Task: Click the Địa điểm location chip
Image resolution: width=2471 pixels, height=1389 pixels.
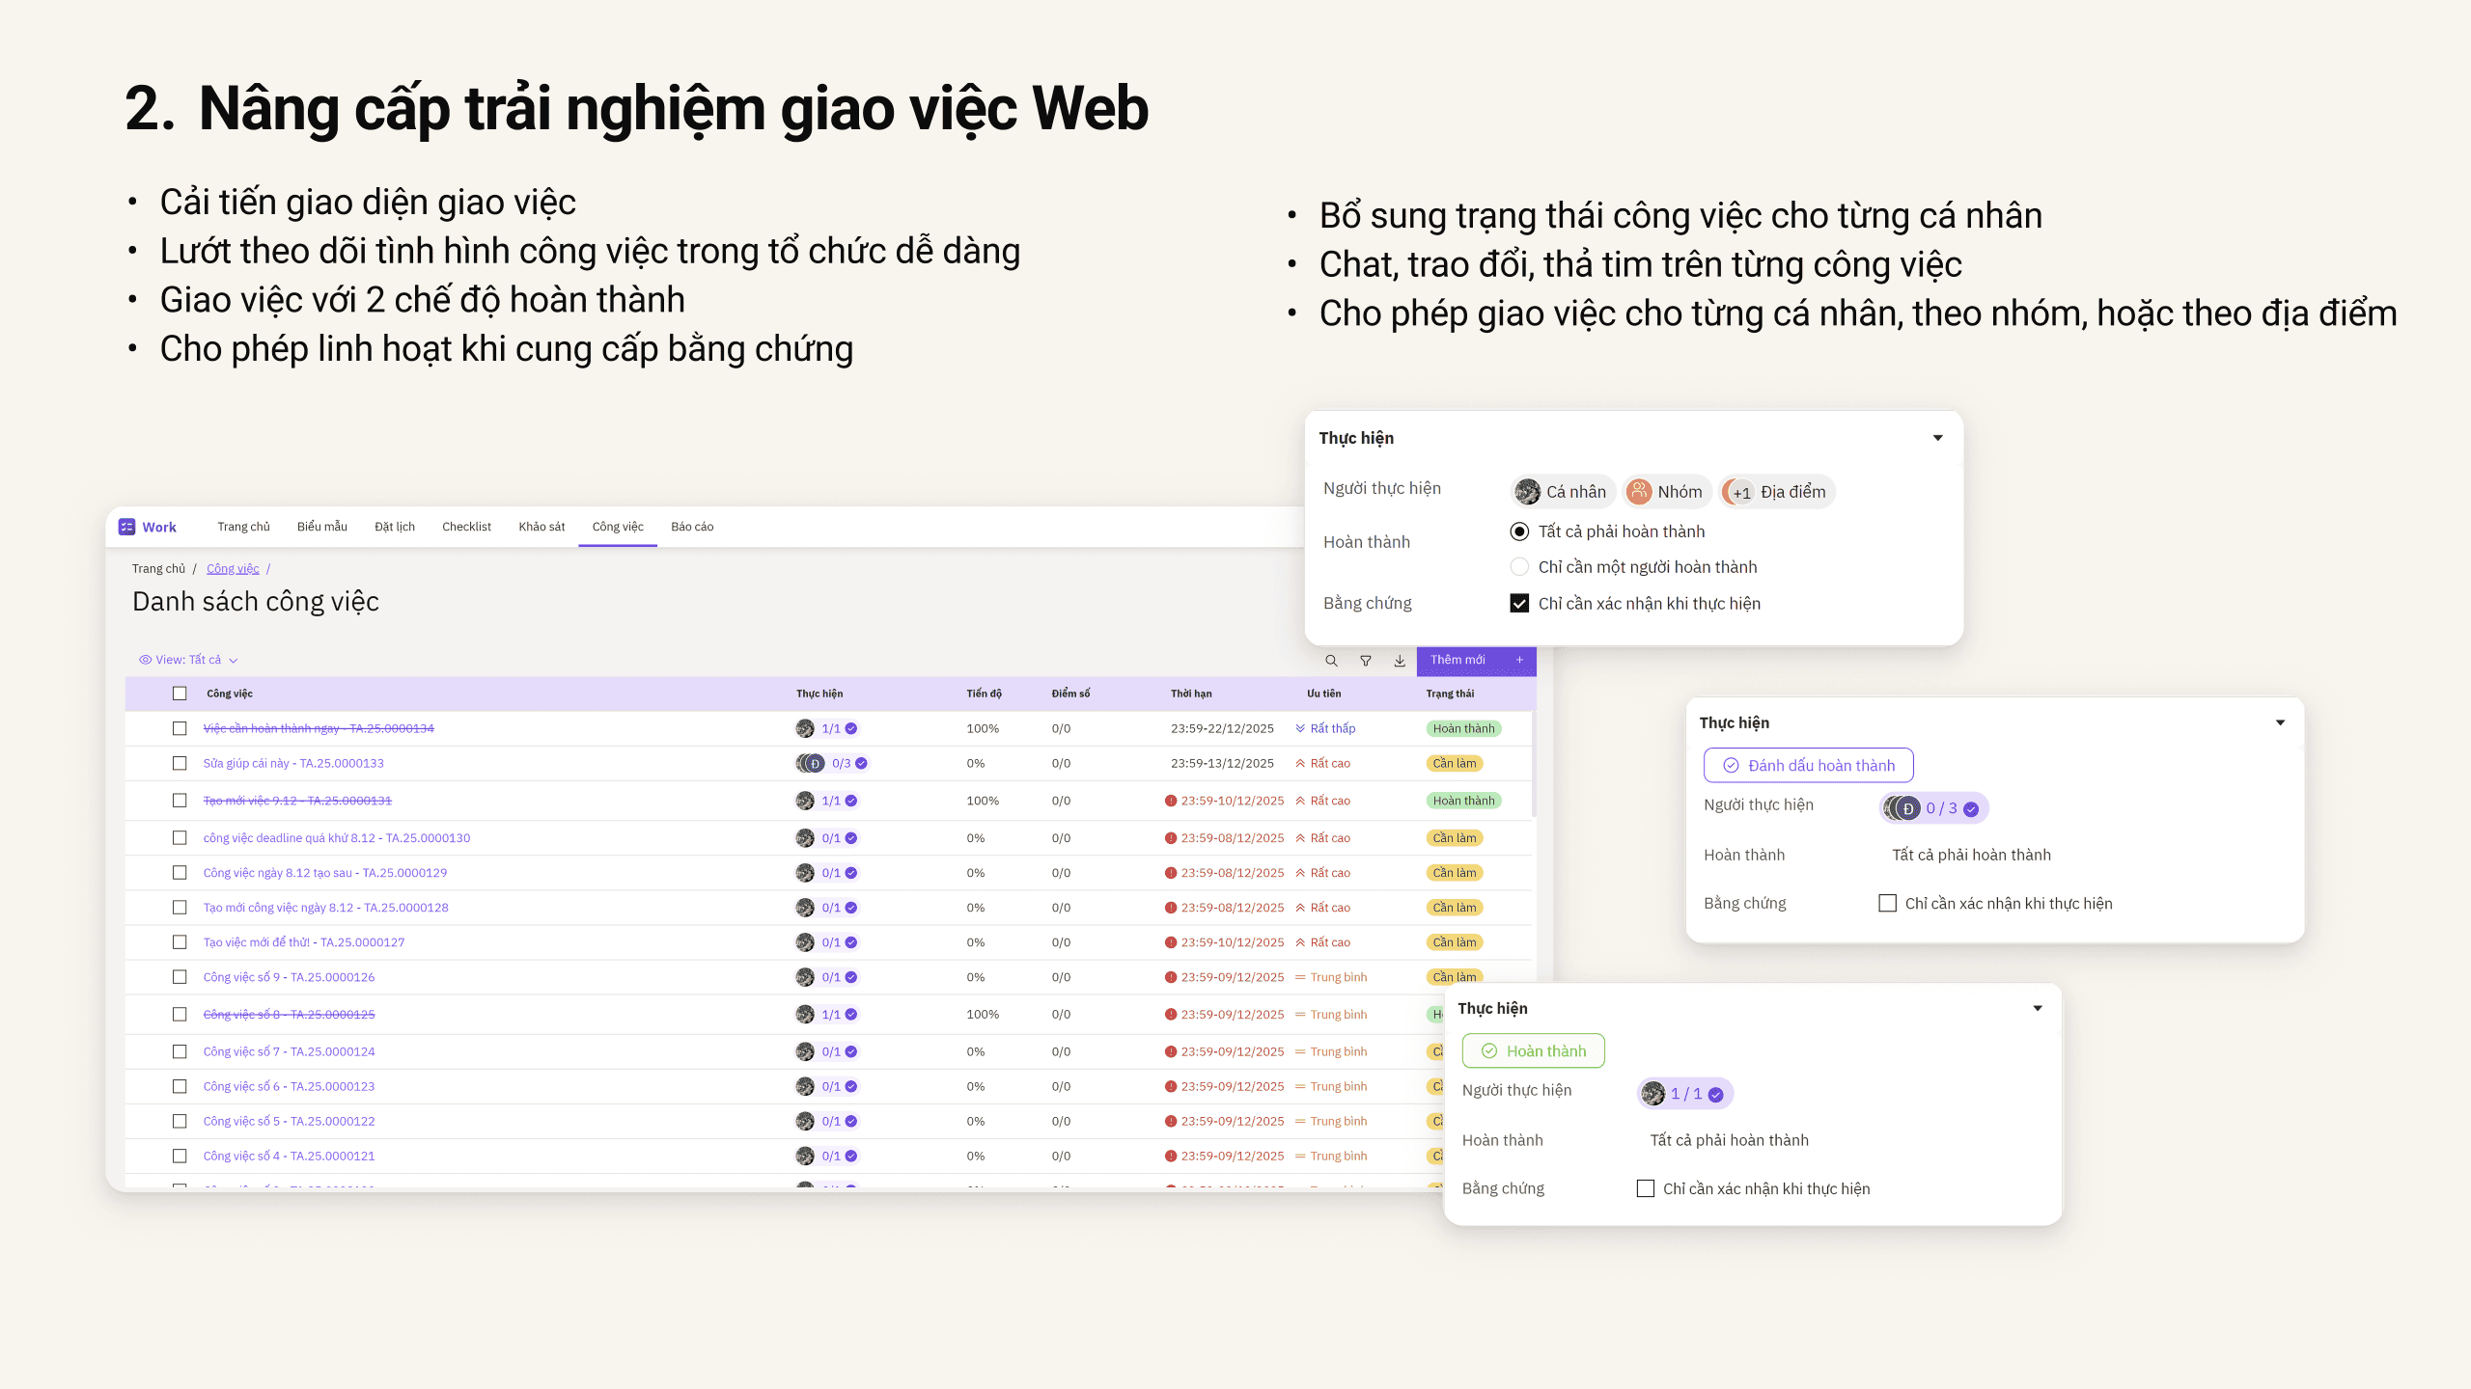Action: click(1779, 492)
